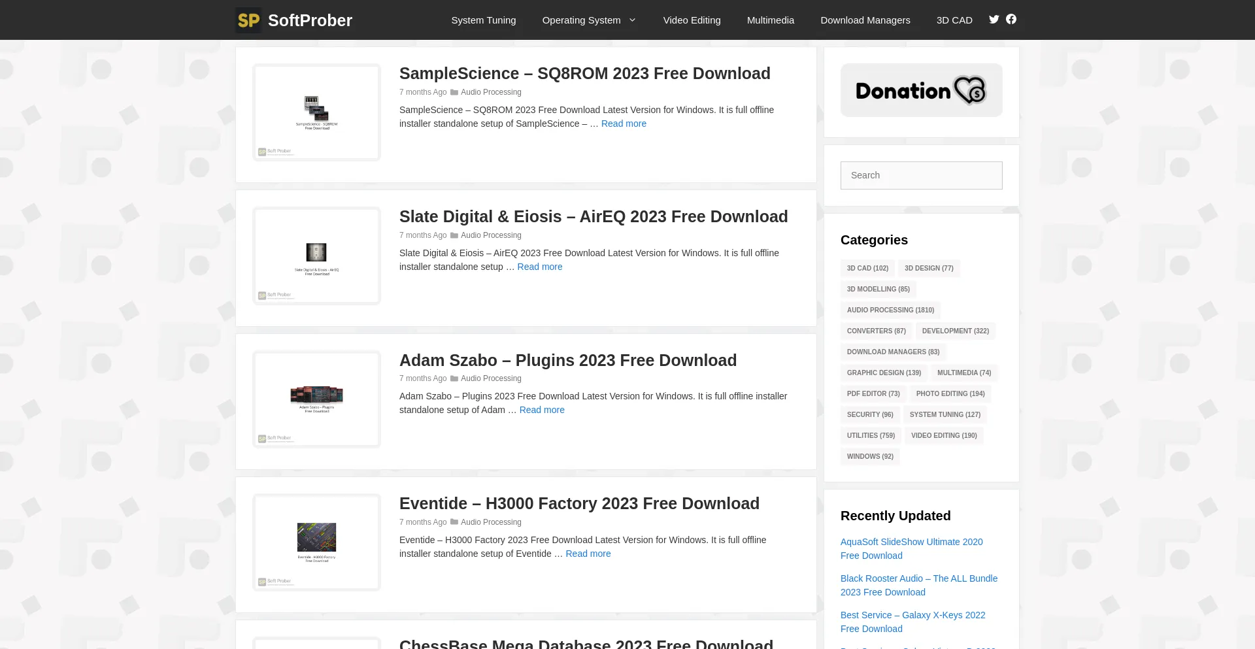
Task: Select the SECURITY (96) category tag
Action: click(870, 414)
